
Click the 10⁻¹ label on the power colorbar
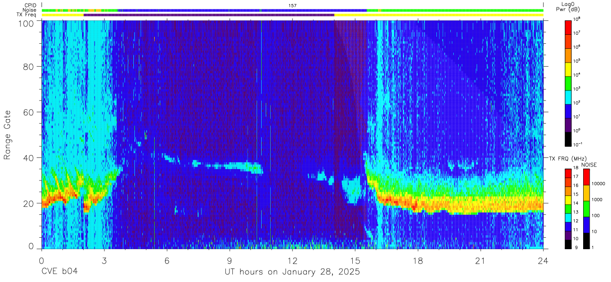[579, 144]
